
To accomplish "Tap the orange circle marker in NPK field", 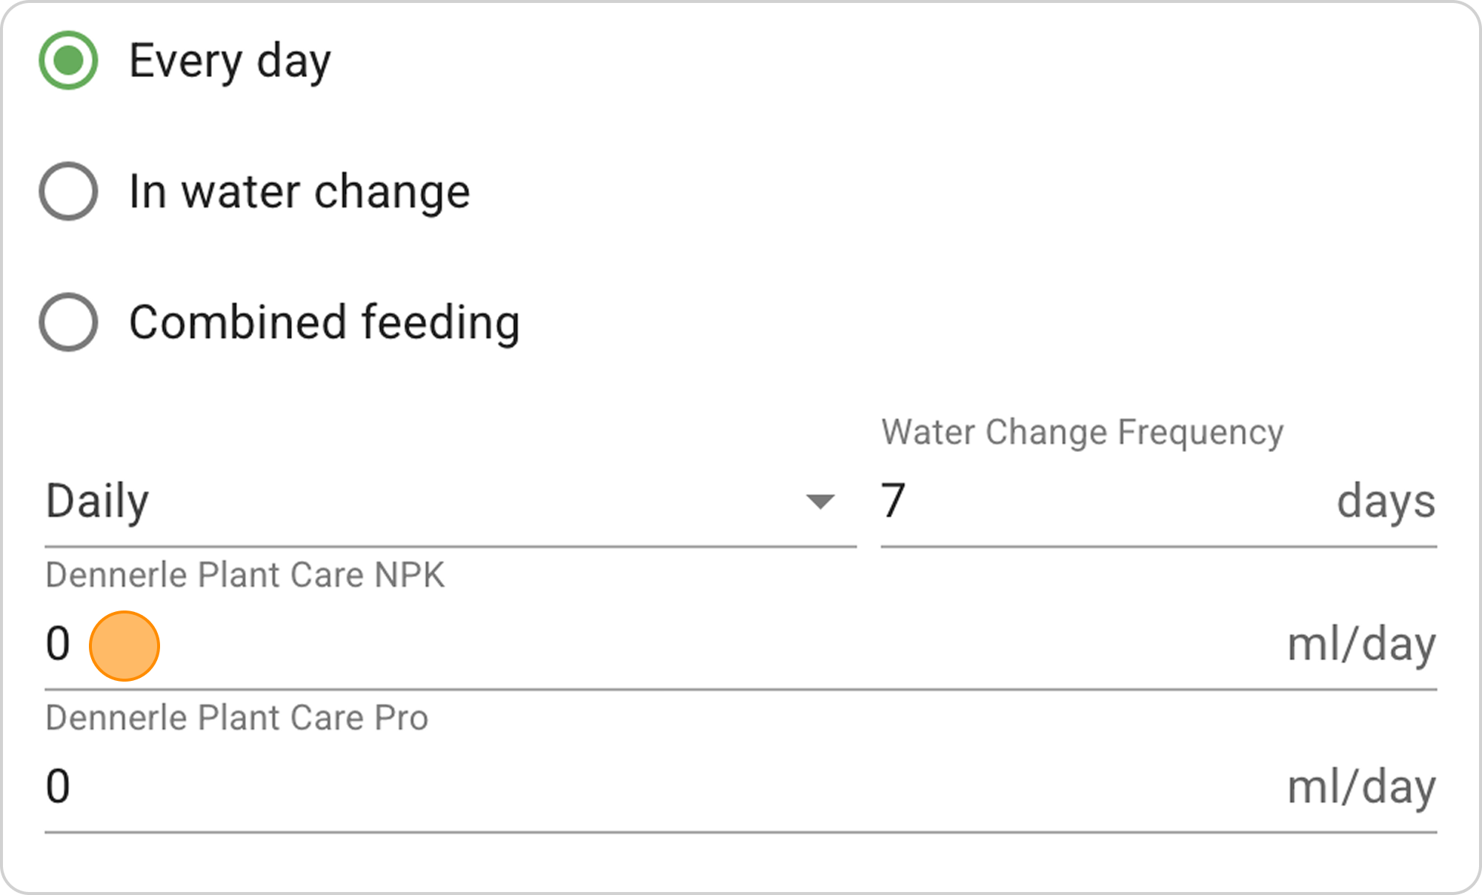I will 124,645.
